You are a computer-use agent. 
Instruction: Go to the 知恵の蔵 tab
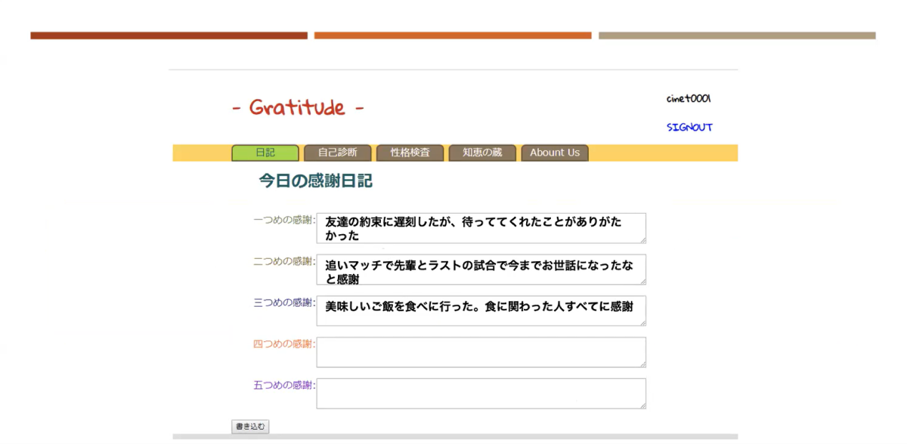click(482, 153)
